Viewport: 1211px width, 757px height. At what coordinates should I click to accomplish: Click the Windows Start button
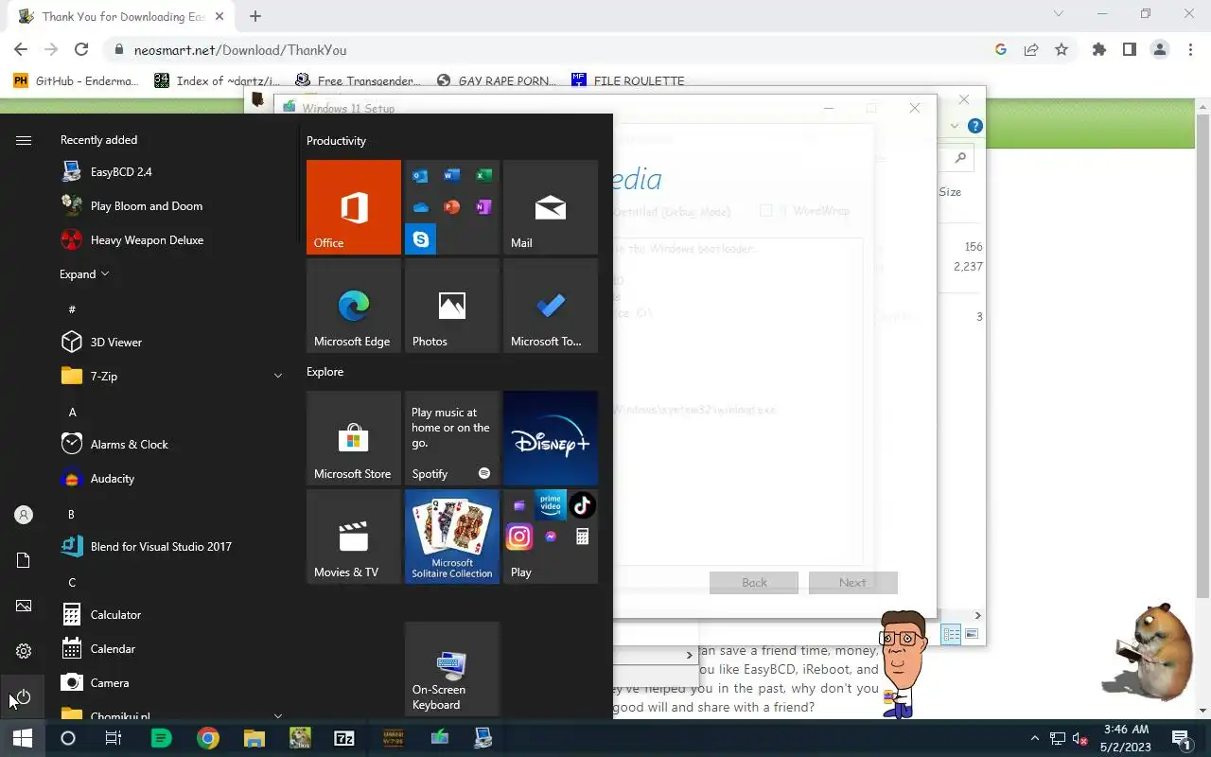23,738
